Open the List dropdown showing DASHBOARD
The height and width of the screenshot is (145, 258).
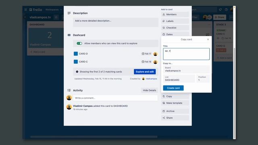179,79
